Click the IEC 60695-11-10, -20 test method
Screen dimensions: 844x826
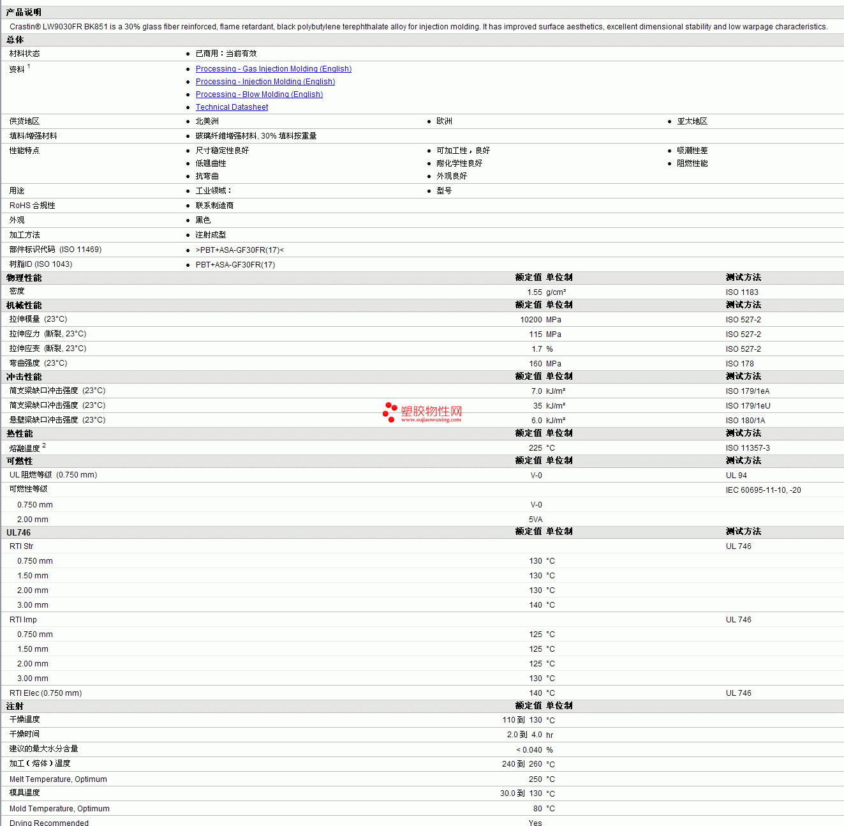tap(764, 490)
